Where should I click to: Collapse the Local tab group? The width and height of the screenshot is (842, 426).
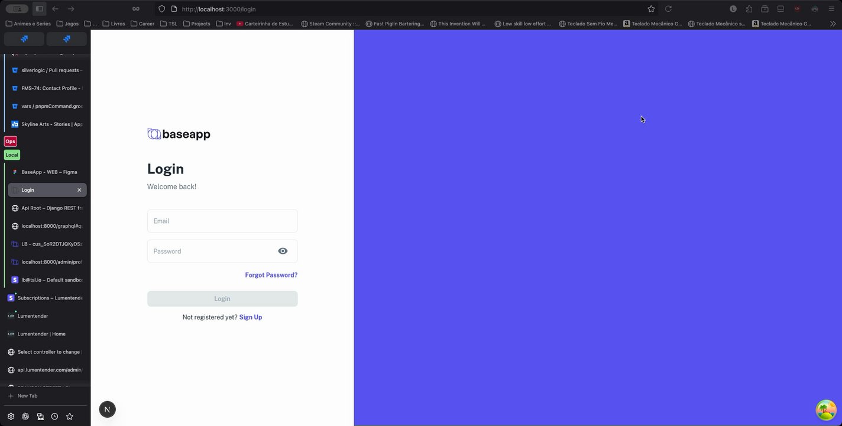pos(12,155)
